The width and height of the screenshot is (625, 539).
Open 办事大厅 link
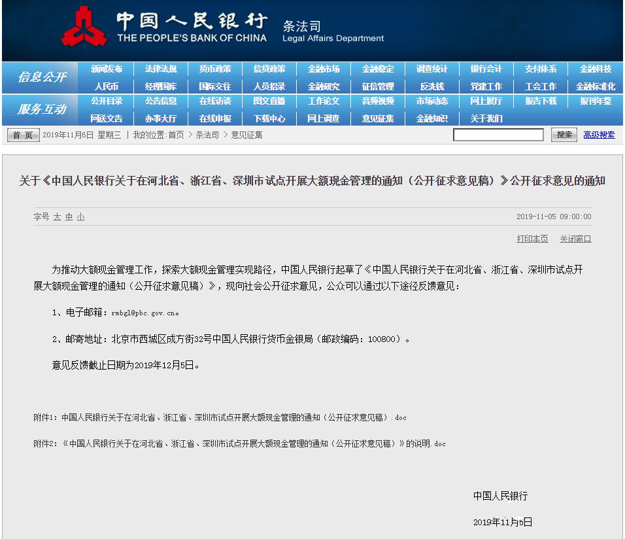(x=161, y=118)
